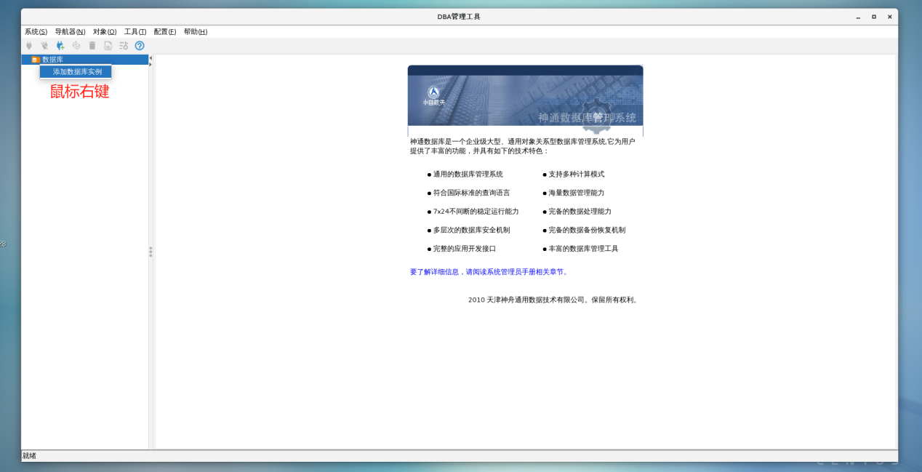Click the 2010 天津神舟通用数据技术有限公司 copyright line
This screenshot has width=922, height=472.
(x=553, y=300)
